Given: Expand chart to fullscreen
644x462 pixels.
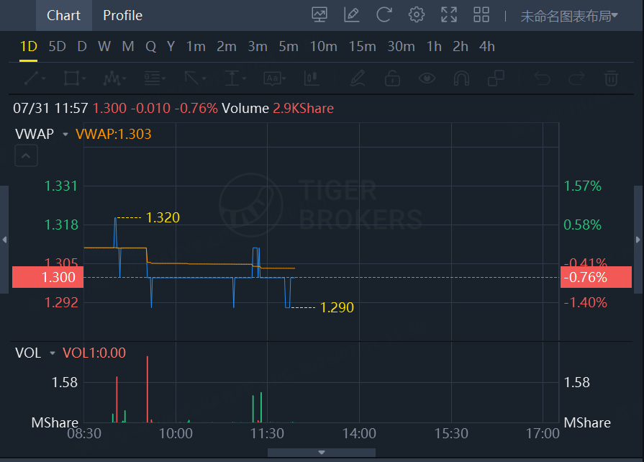Looking at the screenshot, I should click(x=449, y=14).
